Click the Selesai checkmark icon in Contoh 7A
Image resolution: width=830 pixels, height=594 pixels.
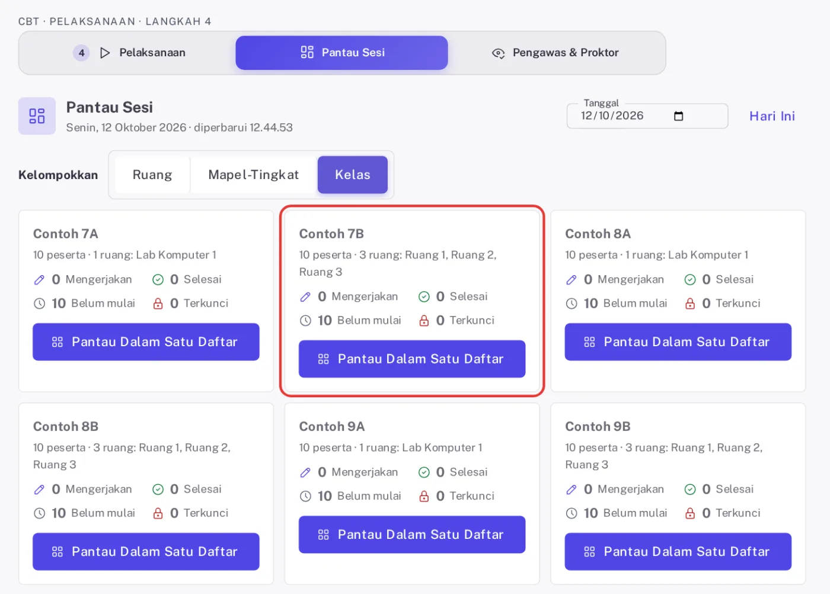click(158, 280)
